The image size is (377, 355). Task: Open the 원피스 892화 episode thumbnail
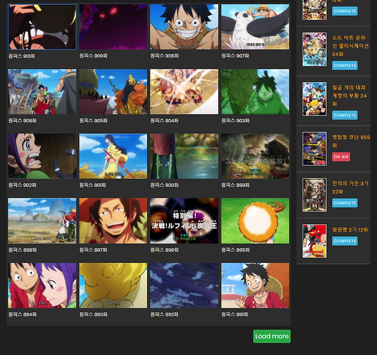point(184,285)
